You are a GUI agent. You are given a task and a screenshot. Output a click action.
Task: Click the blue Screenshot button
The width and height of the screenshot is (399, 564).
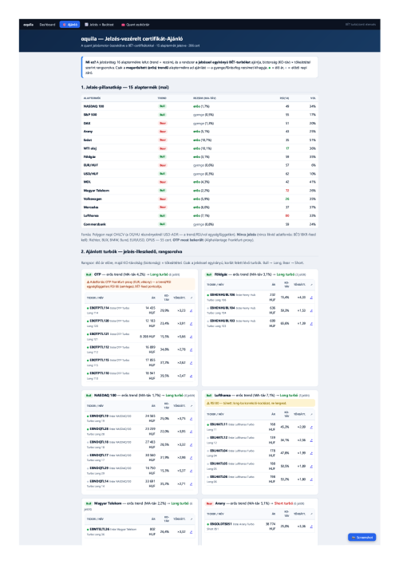(362, 537)
